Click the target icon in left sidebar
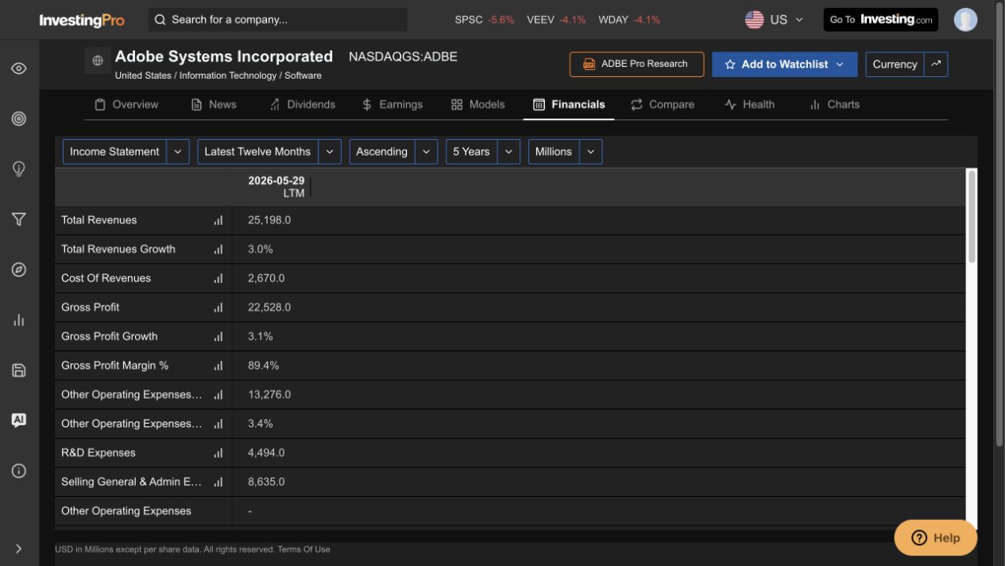The height and width of the screenshot is (566, 1005). click(x=19, y=118)
